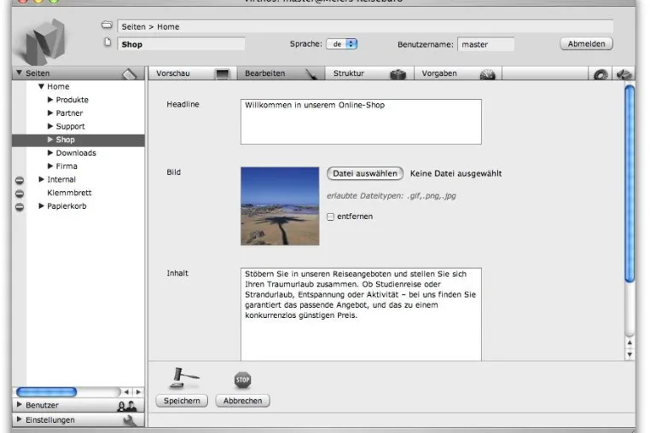Image resolution: width=650 pixels, height=433 pixels.
Task: Click the wrench icon in Einstellungen bar
Action: (130, 420)
